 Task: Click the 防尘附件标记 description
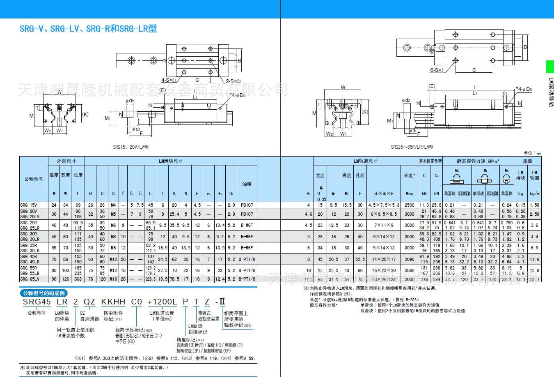tap(113, 316)
